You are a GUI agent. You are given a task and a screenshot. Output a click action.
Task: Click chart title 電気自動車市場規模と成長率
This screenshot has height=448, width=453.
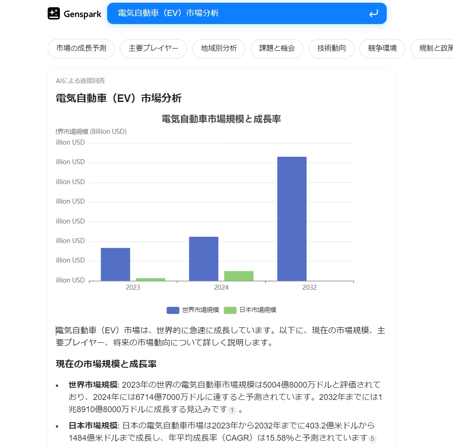(x=222, y=119)
